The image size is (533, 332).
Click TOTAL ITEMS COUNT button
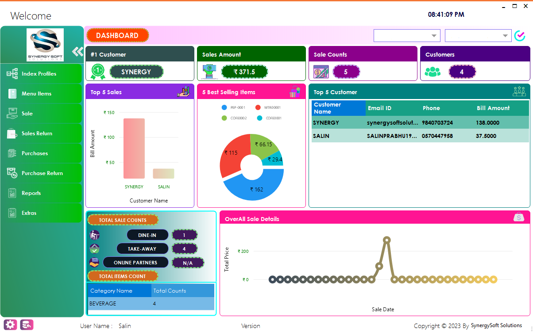coord(123,276)
